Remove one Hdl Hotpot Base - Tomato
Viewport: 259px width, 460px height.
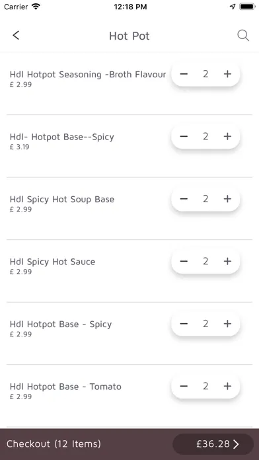[x=184, y=386]
